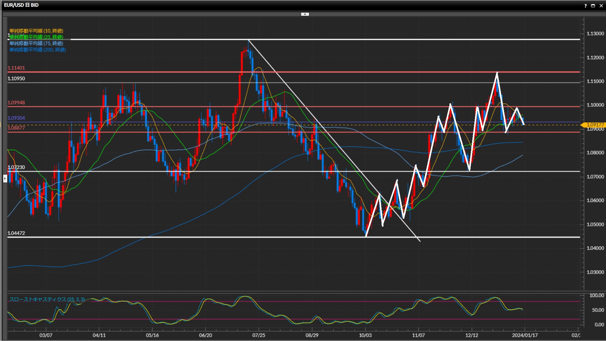Select the 1.11401 red horizontal line label
Screen dimensions: 606x341
coord(16,68)
